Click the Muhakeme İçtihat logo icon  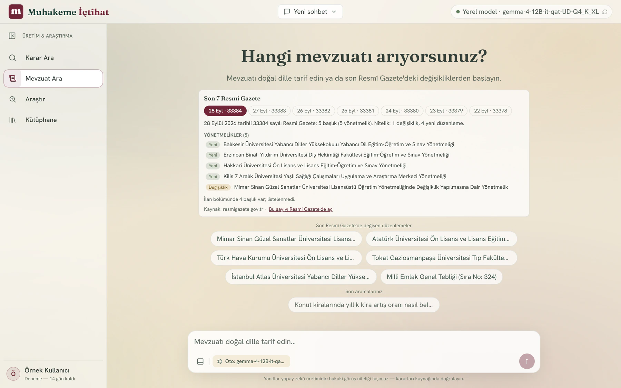click(x=16, y=12)
